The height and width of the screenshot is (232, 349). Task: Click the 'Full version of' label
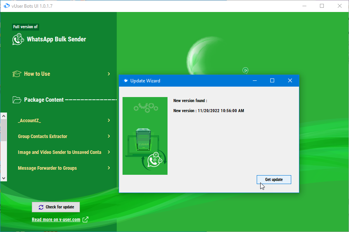click(x=26, y=27)
